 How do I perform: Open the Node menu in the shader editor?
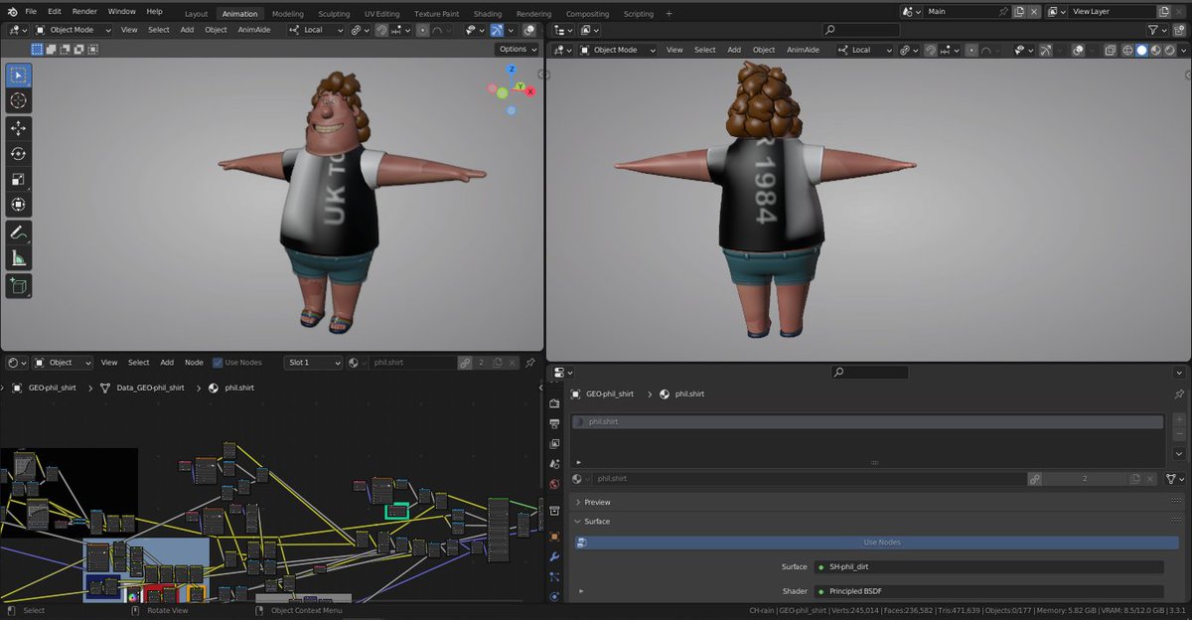[194, 362]
